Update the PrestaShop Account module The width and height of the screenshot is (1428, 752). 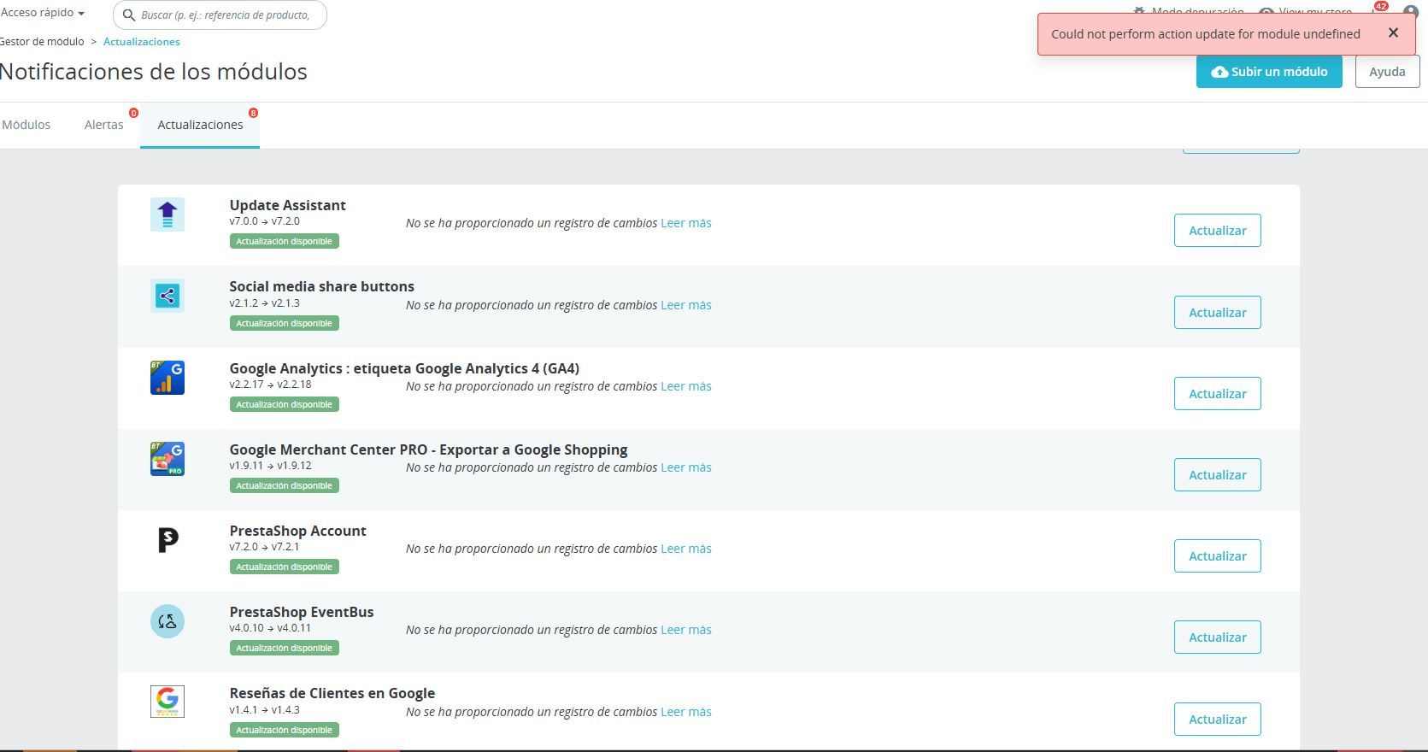pos(1217,556)
